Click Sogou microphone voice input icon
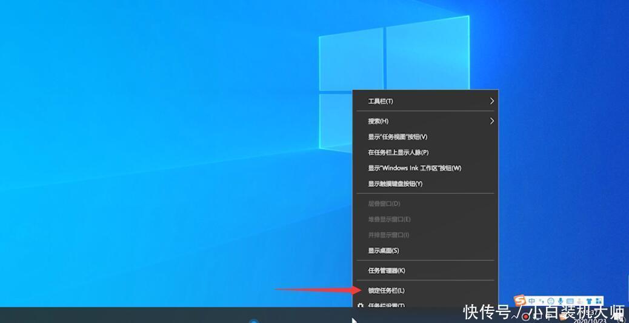This screenshot has height=323, width=629. [561, 301]
